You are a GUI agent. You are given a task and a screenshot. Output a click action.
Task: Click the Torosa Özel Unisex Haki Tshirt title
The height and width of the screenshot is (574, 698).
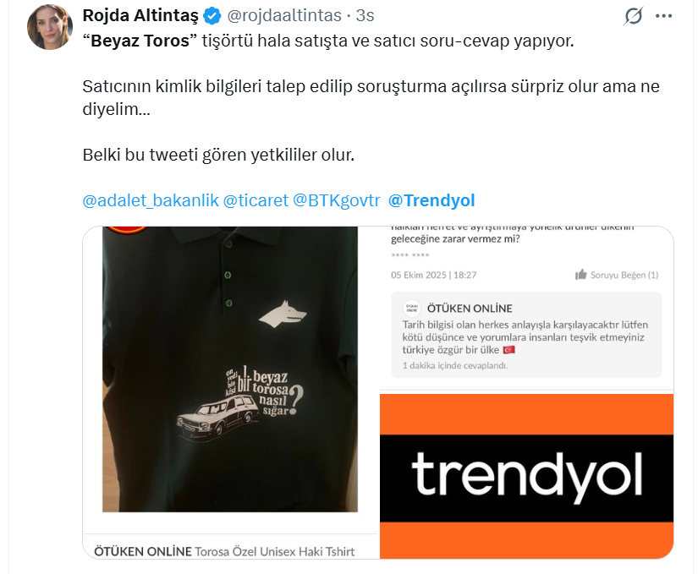click(x=275, y=551)
